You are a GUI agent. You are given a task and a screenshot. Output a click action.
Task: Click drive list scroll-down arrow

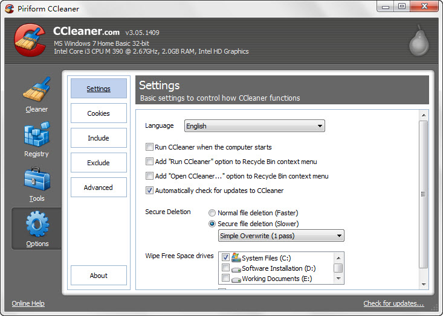click(338, 279)
